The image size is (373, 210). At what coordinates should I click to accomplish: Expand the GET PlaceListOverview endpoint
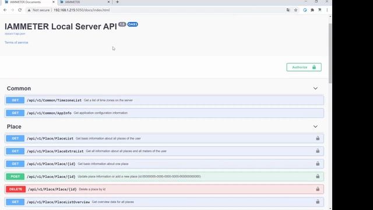[164, 202]
